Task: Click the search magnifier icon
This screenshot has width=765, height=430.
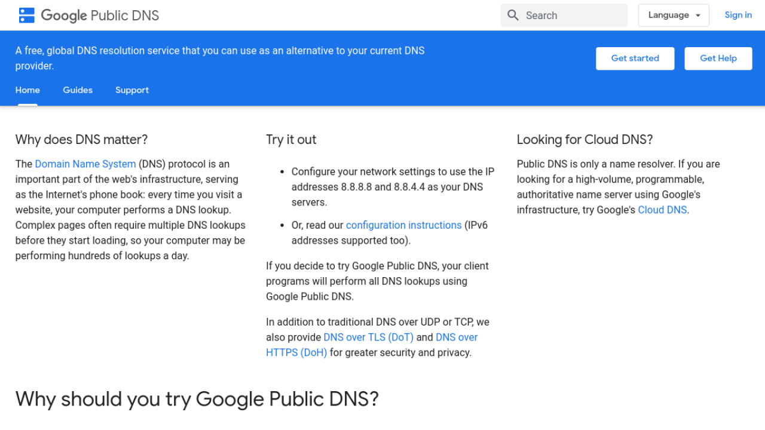Action: tap(513, 16)
